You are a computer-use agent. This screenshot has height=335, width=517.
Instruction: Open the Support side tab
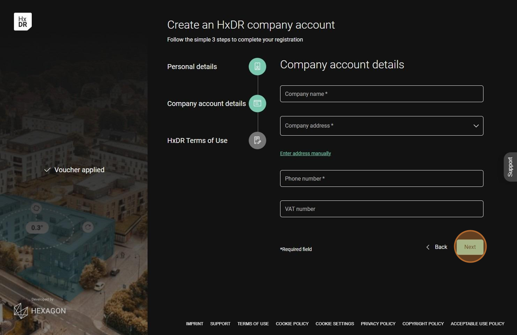(510, 167)
